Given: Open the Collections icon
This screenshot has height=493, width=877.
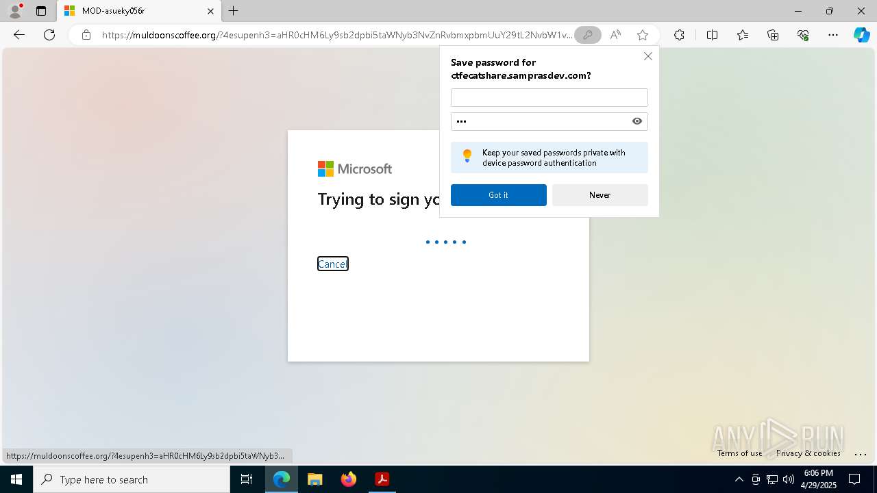Looking at the screenshot, I should [x=773, y=35].
